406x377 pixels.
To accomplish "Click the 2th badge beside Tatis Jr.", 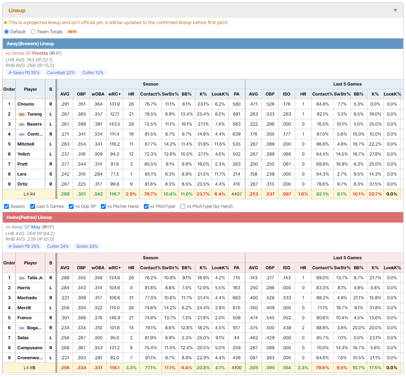I will point(22,278).
